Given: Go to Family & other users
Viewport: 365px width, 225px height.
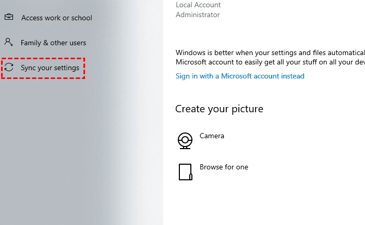Looking at the screenshot, I should tap(53, 43).
